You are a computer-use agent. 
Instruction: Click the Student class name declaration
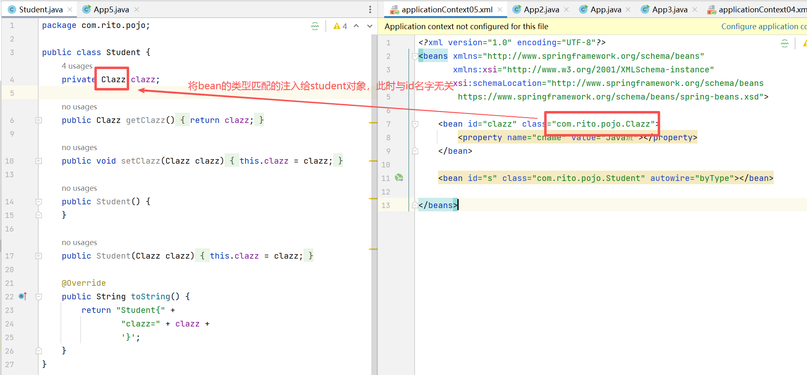coord(123,52)
